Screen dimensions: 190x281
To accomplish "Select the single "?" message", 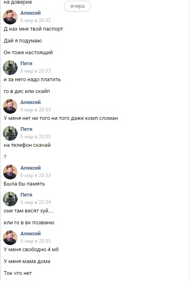I will click(x=5, y=157).
